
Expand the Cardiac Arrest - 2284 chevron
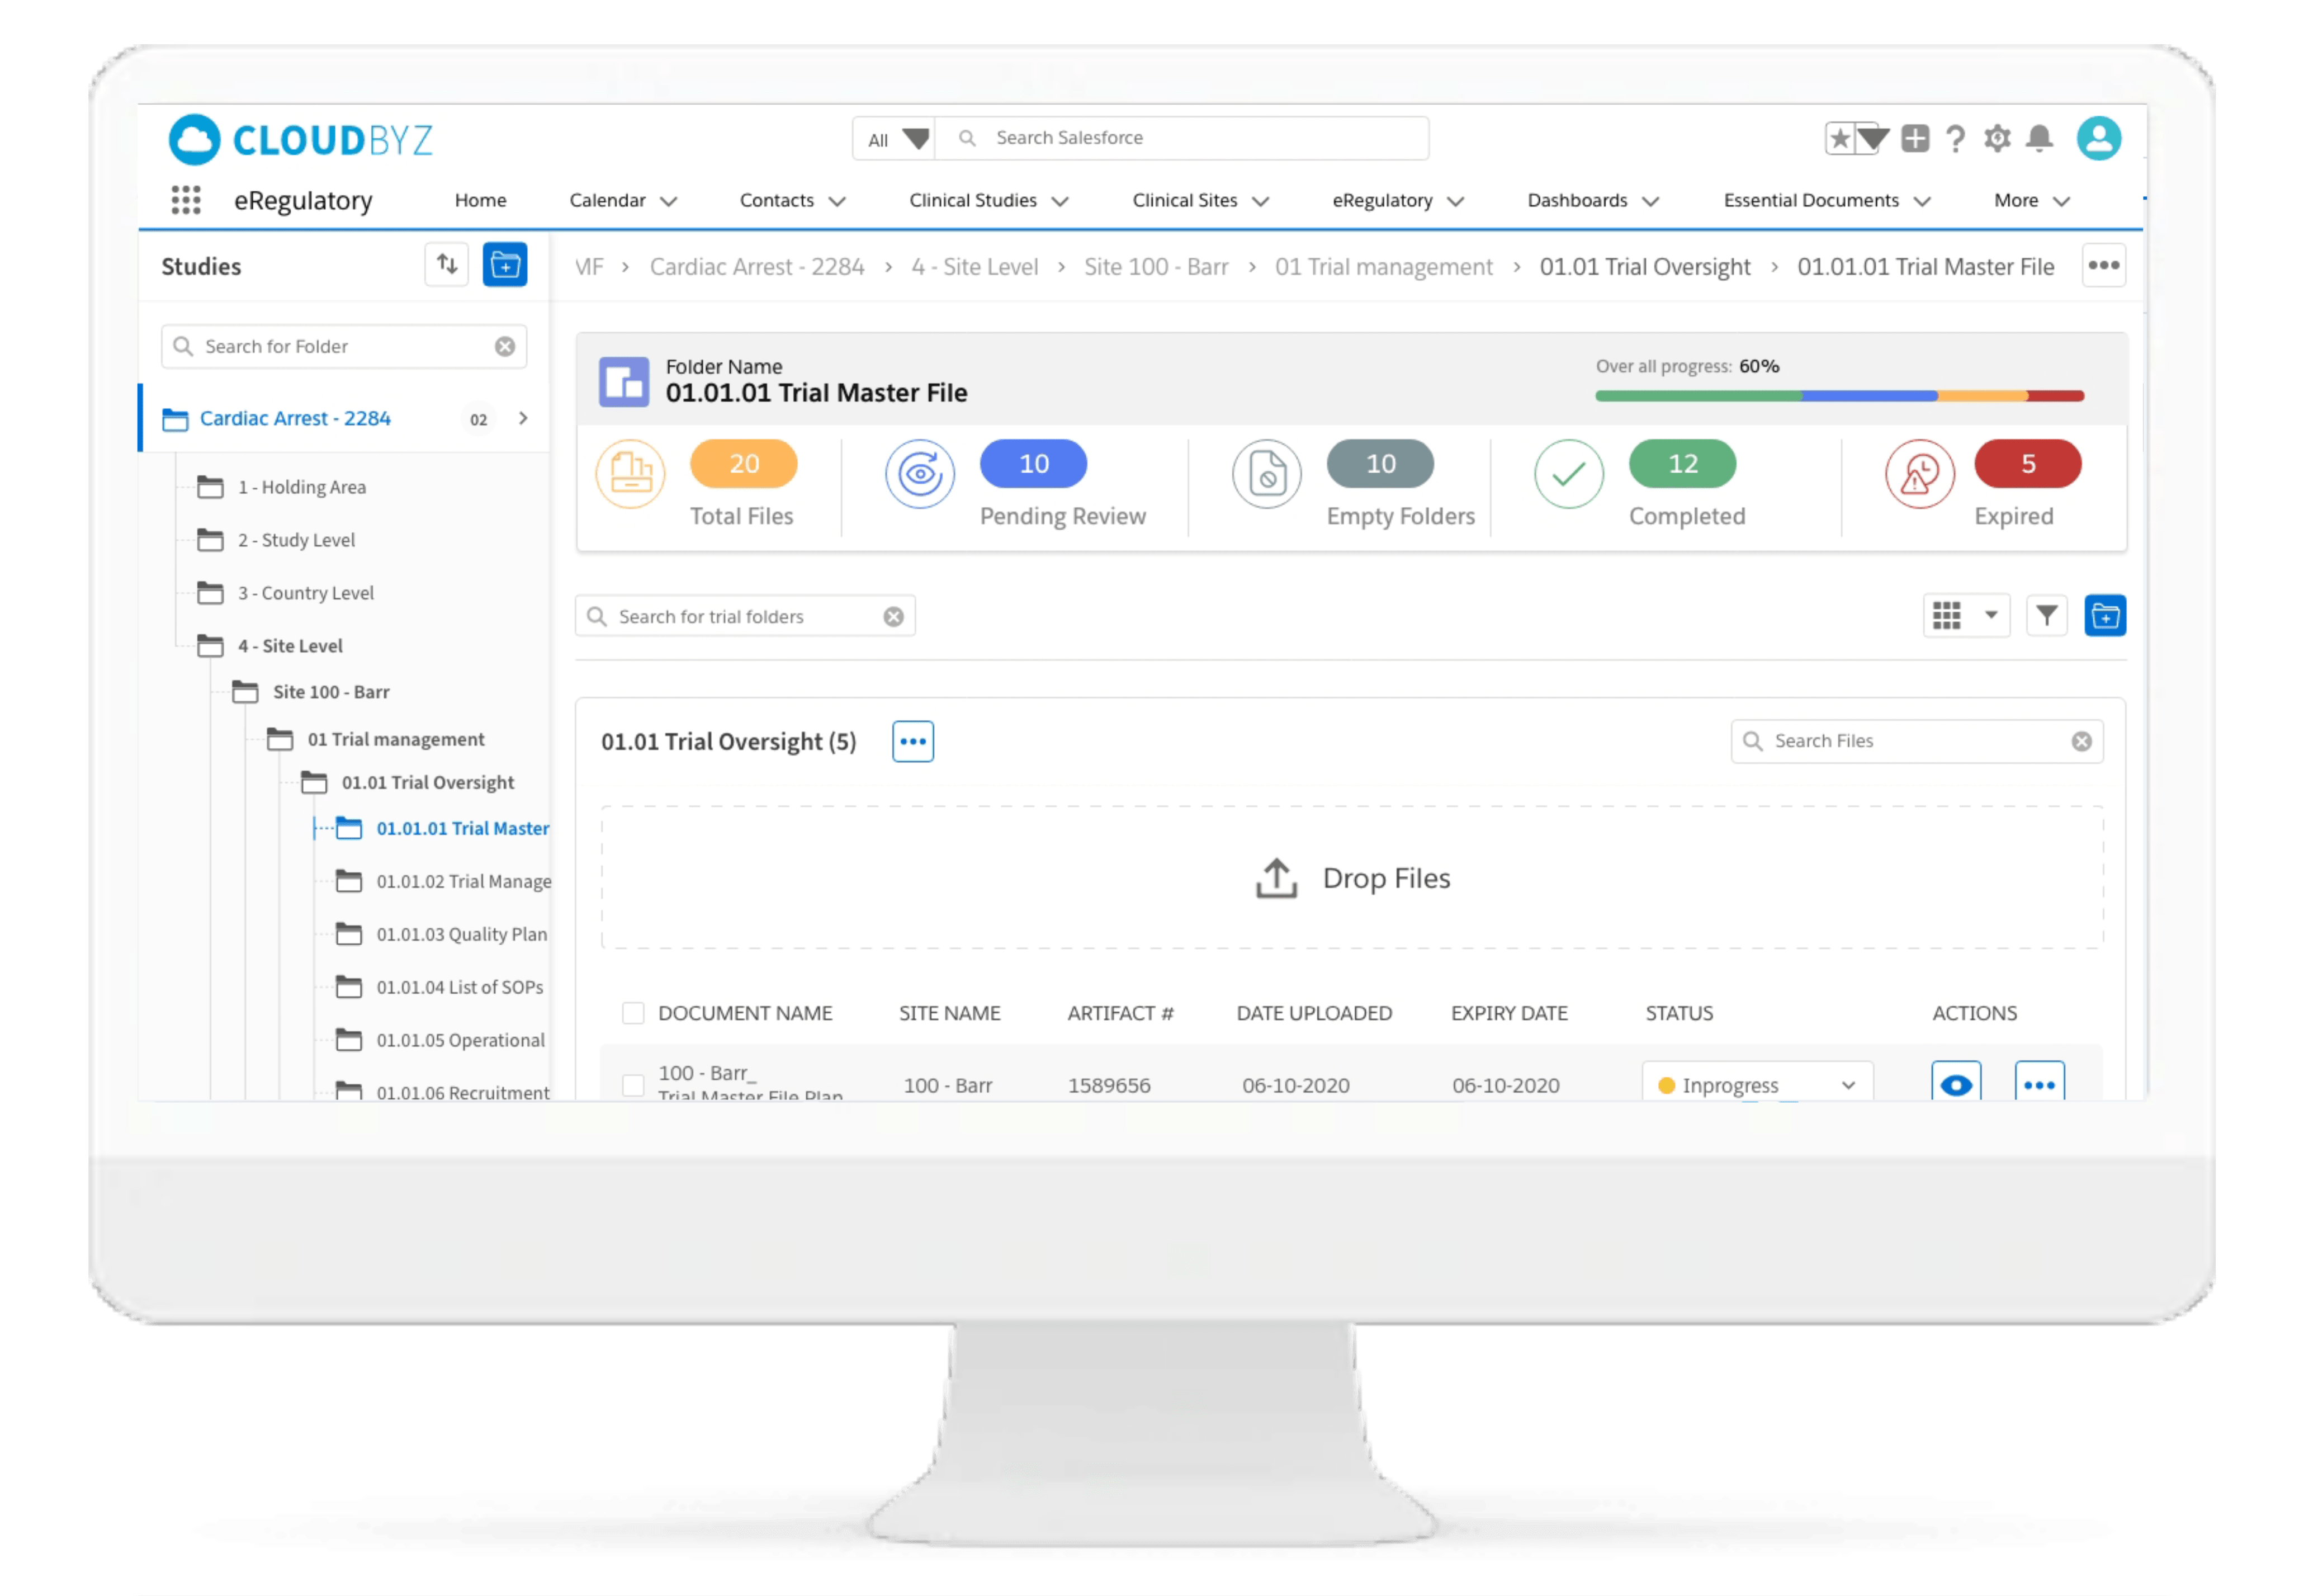point(523,418)
